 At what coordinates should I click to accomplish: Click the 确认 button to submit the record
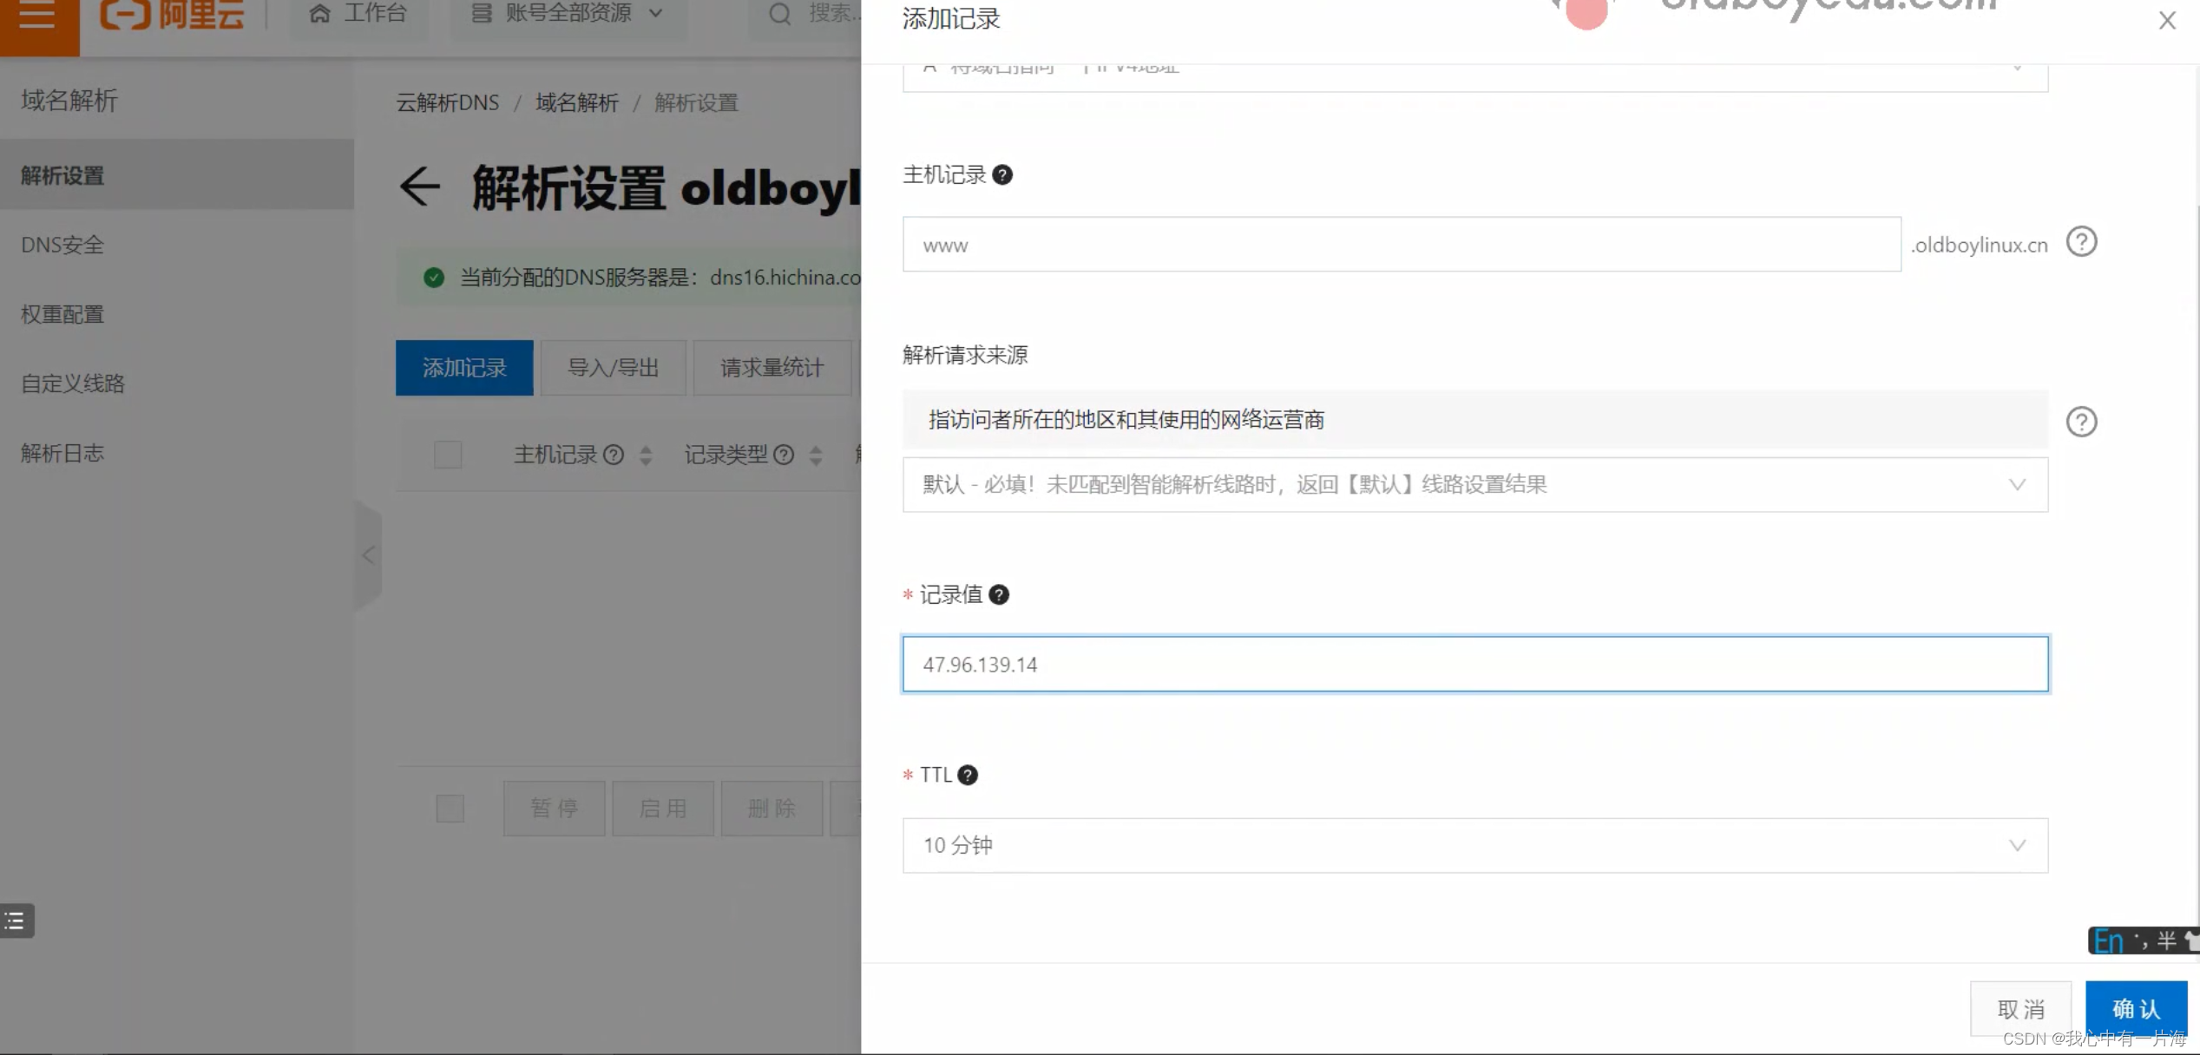2136,1009
